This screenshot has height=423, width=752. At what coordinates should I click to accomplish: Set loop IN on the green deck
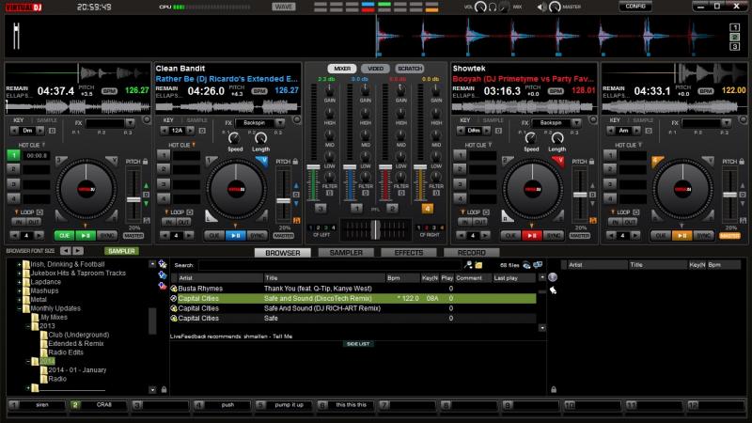click(19, 222)
